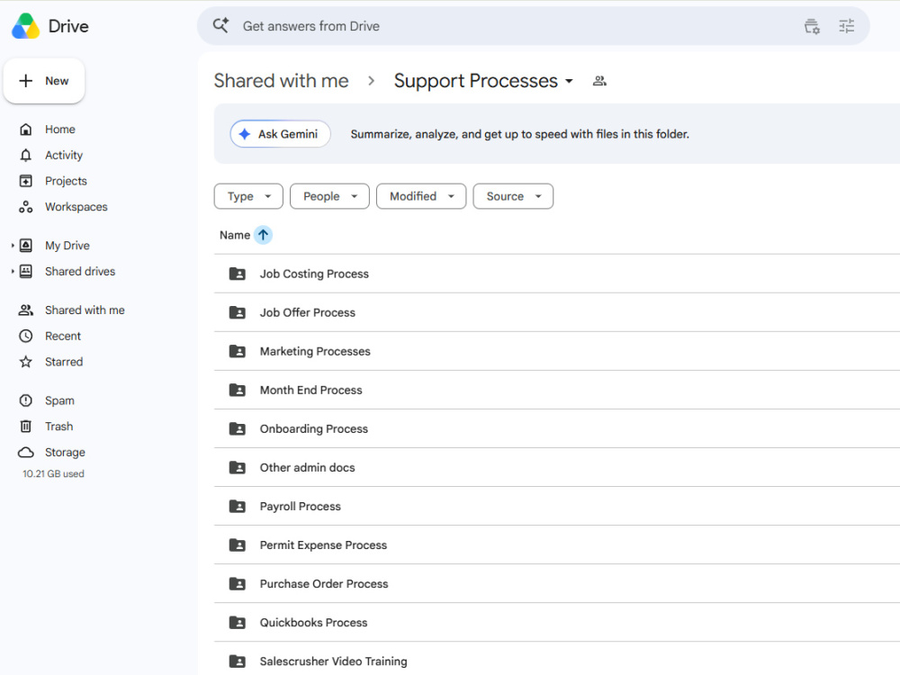Open the Type filter dropdown
This screenshot has height=675, width=900.
point(248,196)
